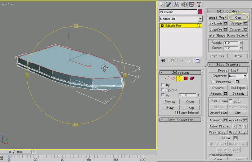The width and height of the screenshot is (252, 162).
Task: Open Tessellate settings box icon
Action: tap(246, 120)
